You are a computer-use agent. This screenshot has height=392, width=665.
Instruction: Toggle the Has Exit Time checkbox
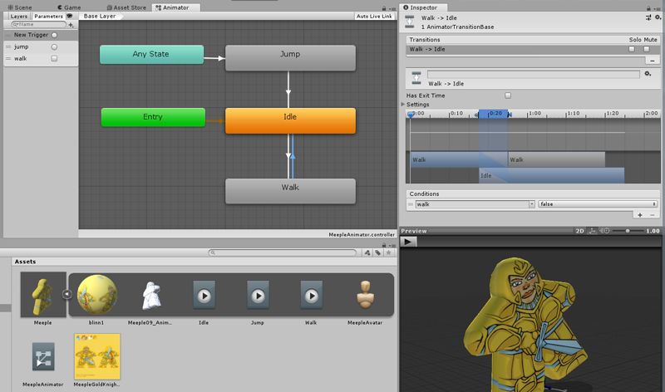coord(508,96)
